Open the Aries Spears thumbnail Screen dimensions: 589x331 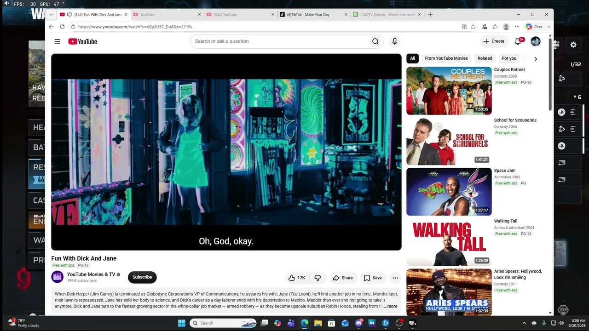point(449,292)
